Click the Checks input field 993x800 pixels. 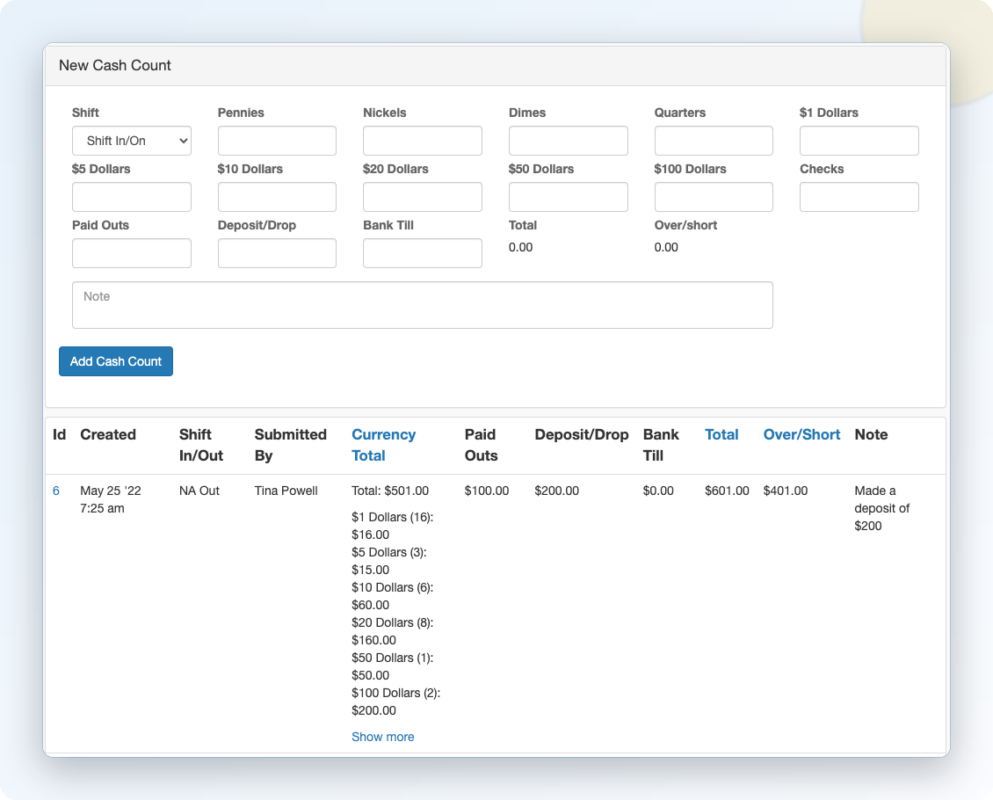tap(859, 197)
